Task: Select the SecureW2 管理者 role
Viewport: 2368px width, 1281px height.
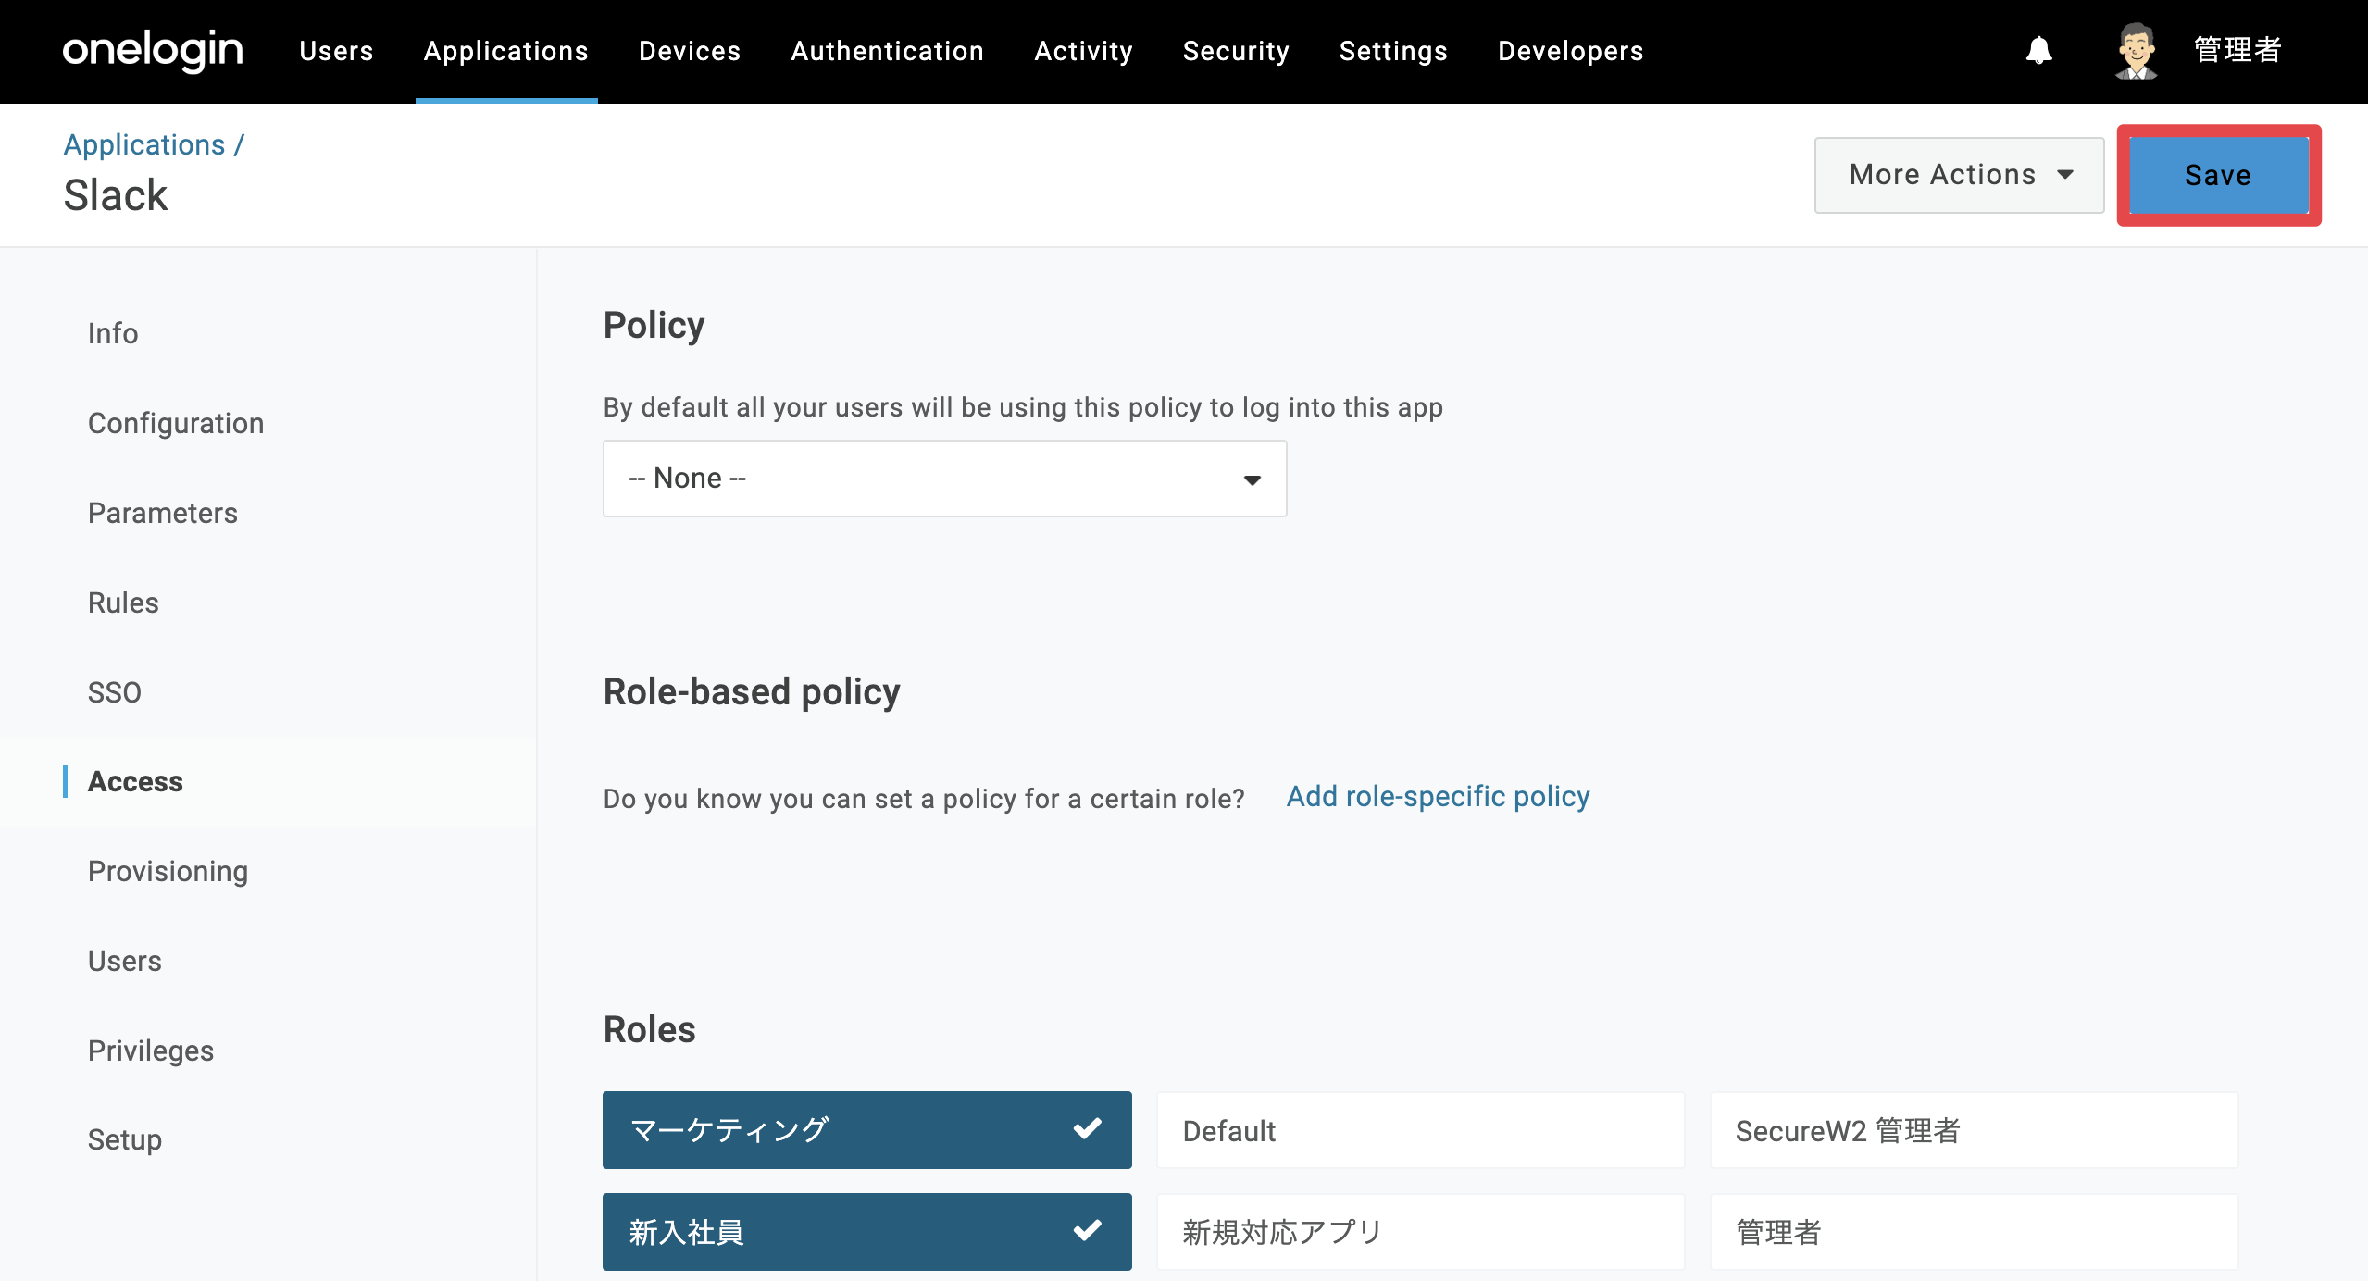Action: tap(1974, 1130)
